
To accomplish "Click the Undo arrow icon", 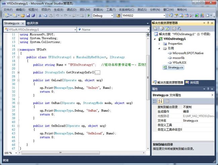I will point(57,15).
